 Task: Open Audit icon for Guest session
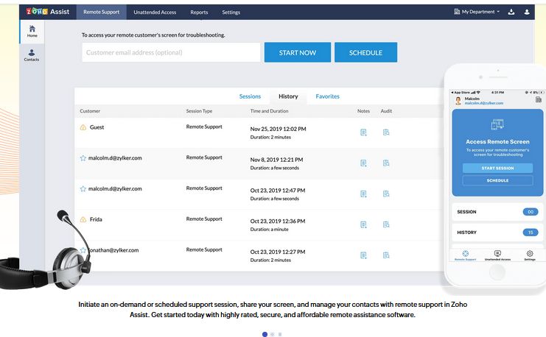(386, 132)
